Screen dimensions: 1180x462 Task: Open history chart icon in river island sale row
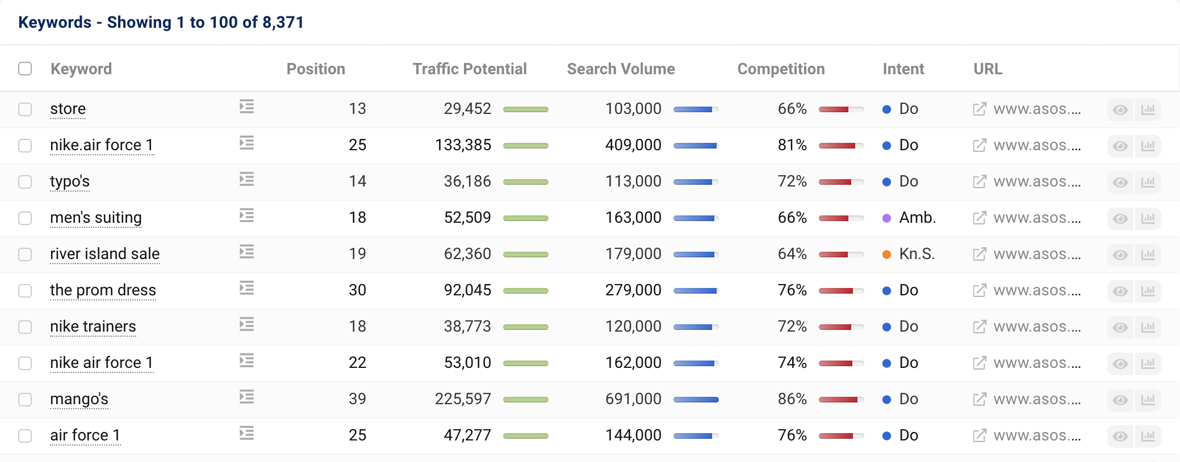coord(1148,255)
